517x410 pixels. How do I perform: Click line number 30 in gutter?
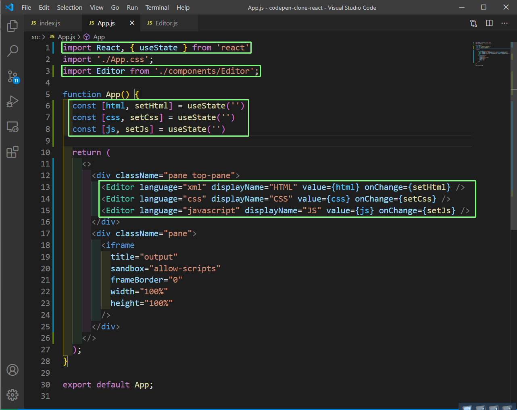tap(46, 385)
